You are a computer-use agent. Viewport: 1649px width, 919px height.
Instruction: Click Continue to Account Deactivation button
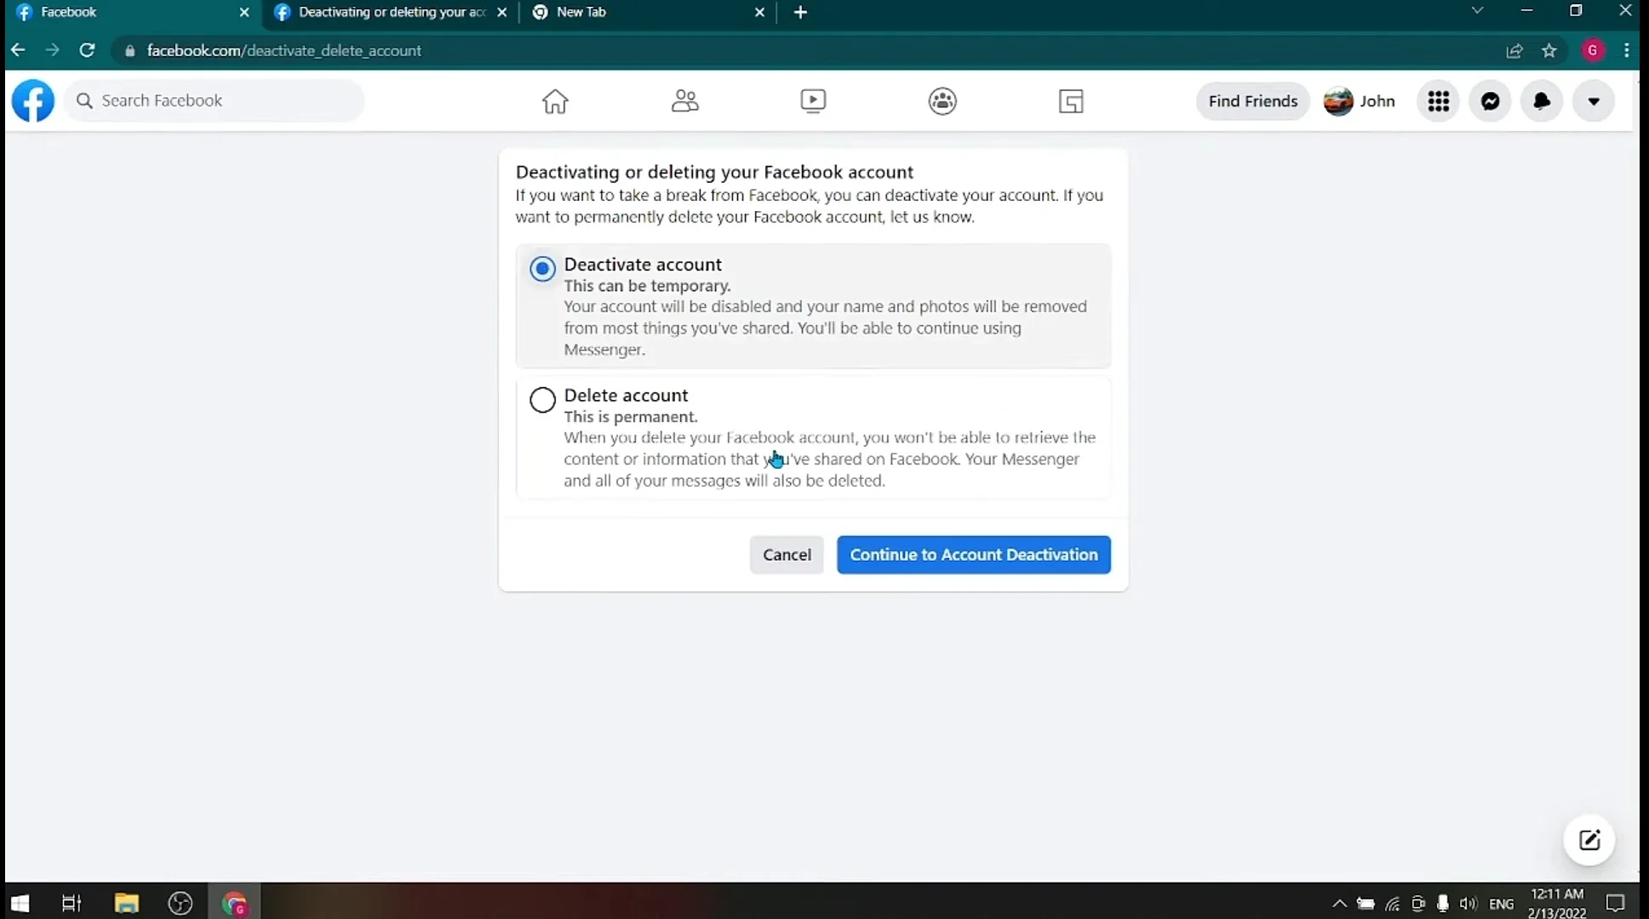(x=973, y=555)
